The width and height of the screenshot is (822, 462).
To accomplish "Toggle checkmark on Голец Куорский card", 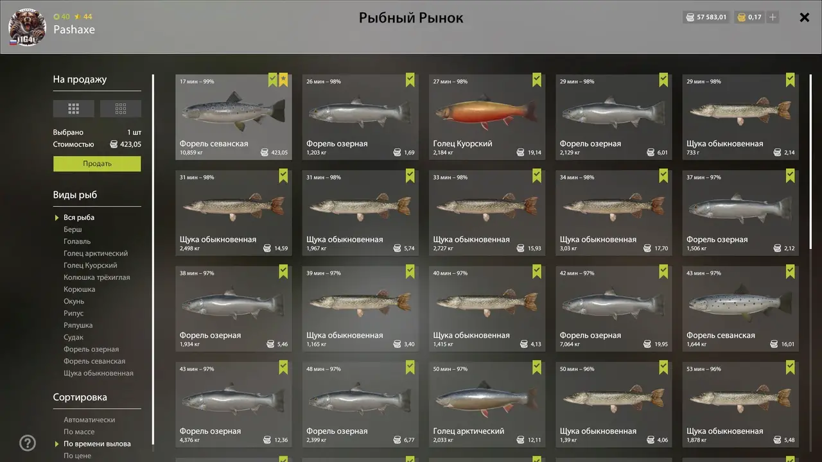I will (x=537, y=80).
